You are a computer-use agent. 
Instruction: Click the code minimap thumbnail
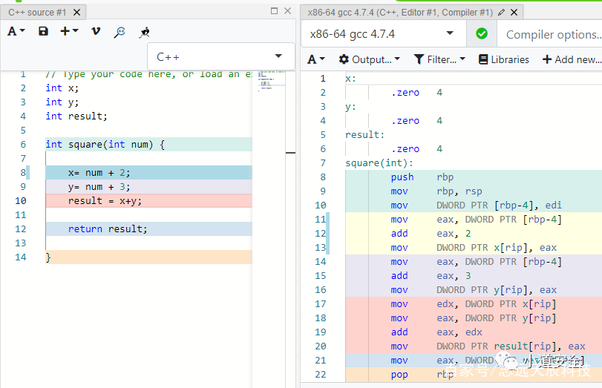(x=272, y=80)
